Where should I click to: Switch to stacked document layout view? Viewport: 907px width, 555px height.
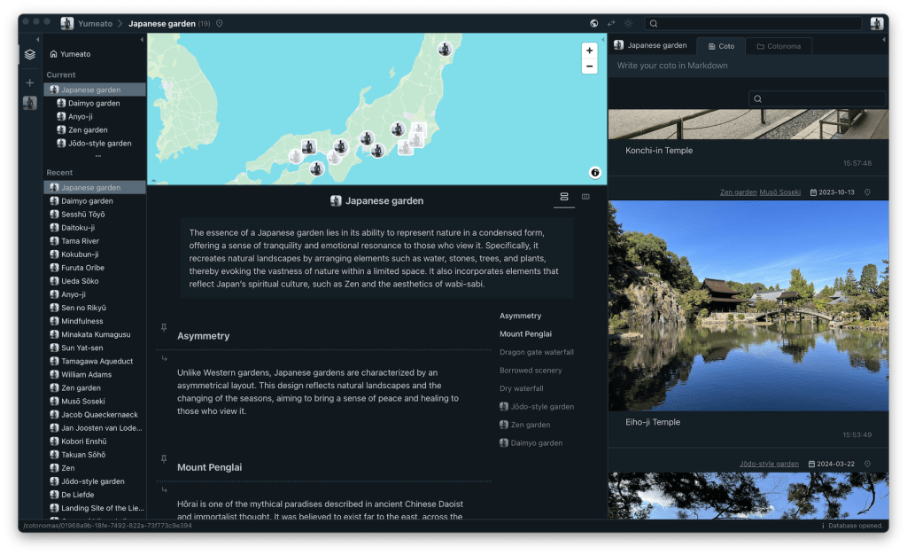click(x=564, y=196)
